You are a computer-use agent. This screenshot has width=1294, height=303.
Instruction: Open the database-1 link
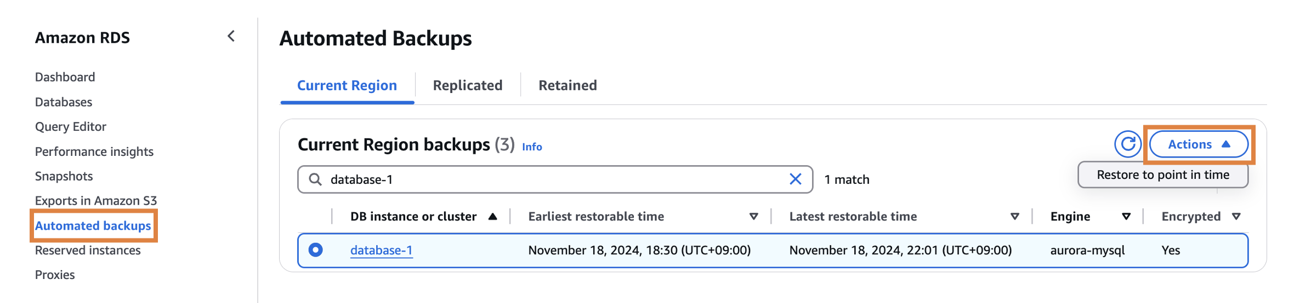click(381, 250)
